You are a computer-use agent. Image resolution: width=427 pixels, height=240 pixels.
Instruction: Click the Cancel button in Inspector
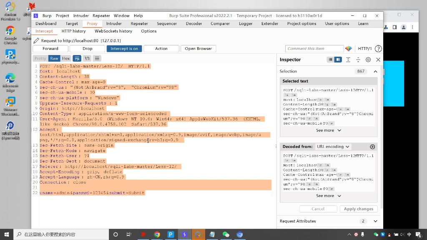coord(318,209)
